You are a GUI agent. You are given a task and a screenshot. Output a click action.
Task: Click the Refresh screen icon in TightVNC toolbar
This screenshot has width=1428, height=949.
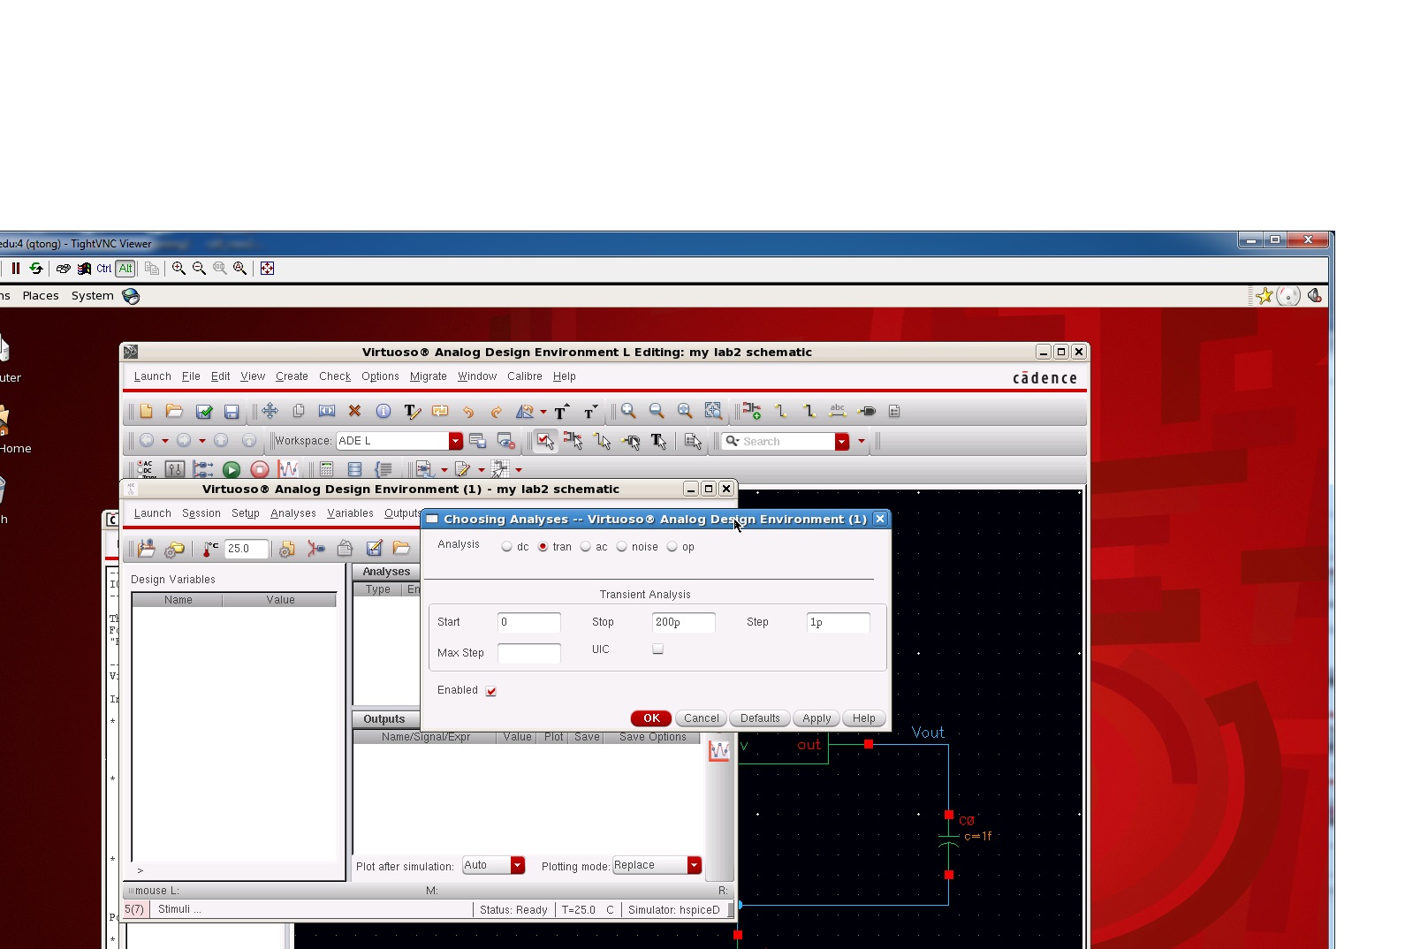tap(36, 269)
